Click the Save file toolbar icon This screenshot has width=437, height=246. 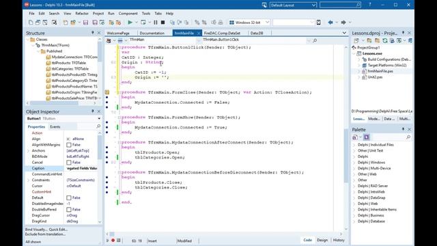click(x=85, y=23)
